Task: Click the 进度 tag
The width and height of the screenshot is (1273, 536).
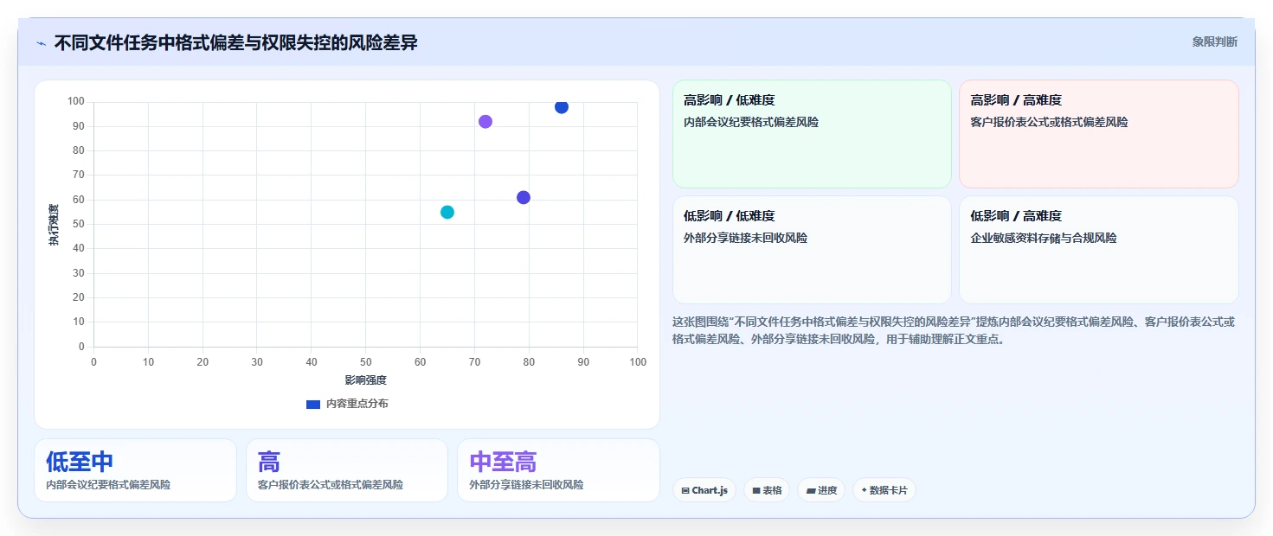Action: point(821,490)
